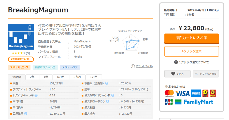
Task: Click the question icon beside 1クリック注文について
Action: pos(176,62)
